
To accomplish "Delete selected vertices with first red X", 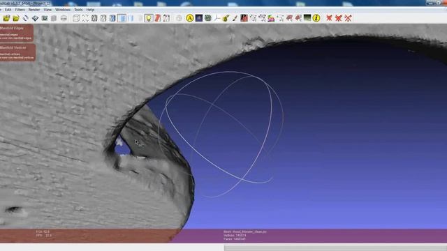I will click(329, 18).
